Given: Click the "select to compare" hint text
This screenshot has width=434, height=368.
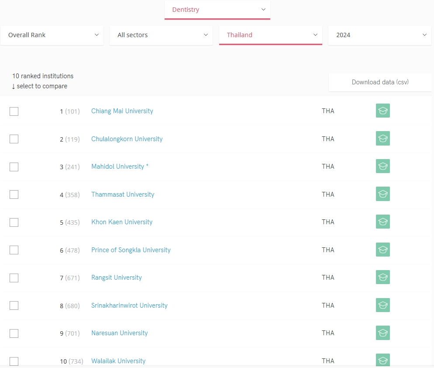Looking at the screenshot, I should point(42,86).
